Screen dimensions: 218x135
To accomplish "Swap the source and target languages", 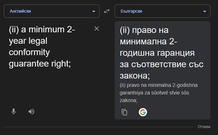I will click(106, 11).
